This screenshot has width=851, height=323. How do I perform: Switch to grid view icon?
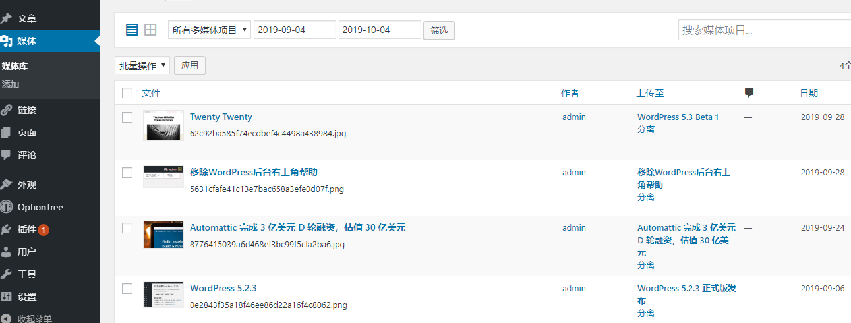150,30
